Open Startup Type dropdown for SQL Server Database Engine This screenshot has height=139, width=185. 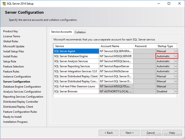176,56
